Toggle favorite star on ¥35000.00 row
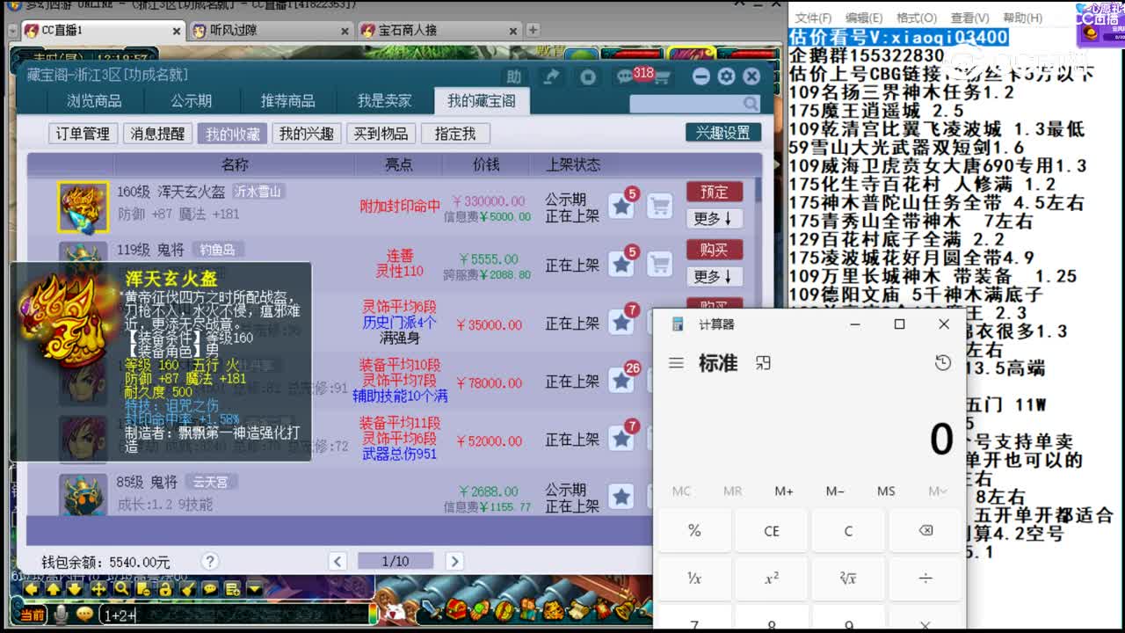 pos(621,322)
